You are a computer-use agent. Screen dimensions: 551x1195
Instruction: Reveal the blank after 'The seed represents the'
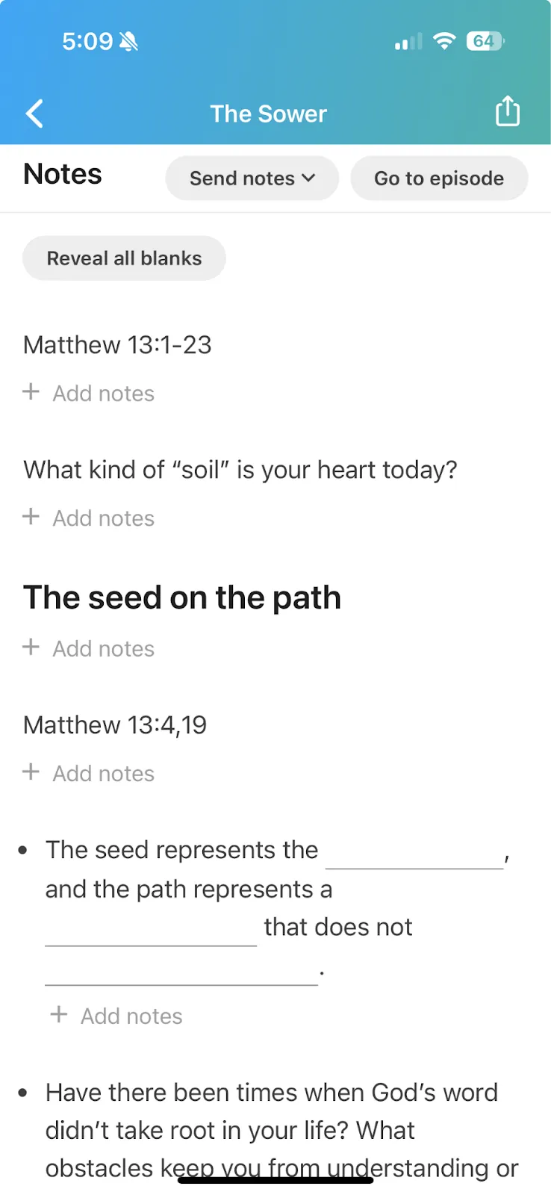(x=414, y=855)
